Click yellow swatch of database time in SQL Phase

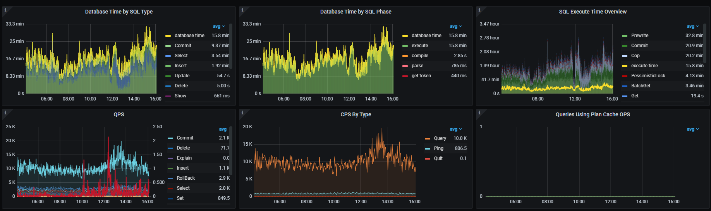(x=405, y=36)
